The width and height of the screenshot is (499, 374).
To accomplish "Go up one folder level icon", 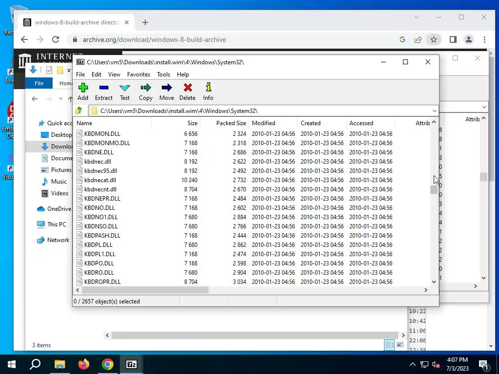I will pos(79,111).
